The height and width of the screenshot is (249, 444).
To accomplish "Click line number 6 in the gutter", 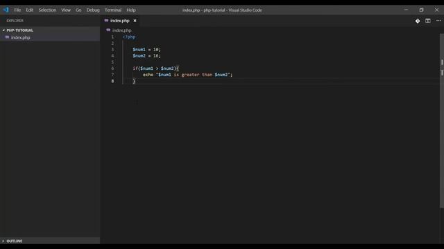I will point(112,68).
